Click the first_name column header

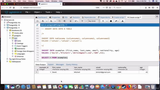pos(62,68)
